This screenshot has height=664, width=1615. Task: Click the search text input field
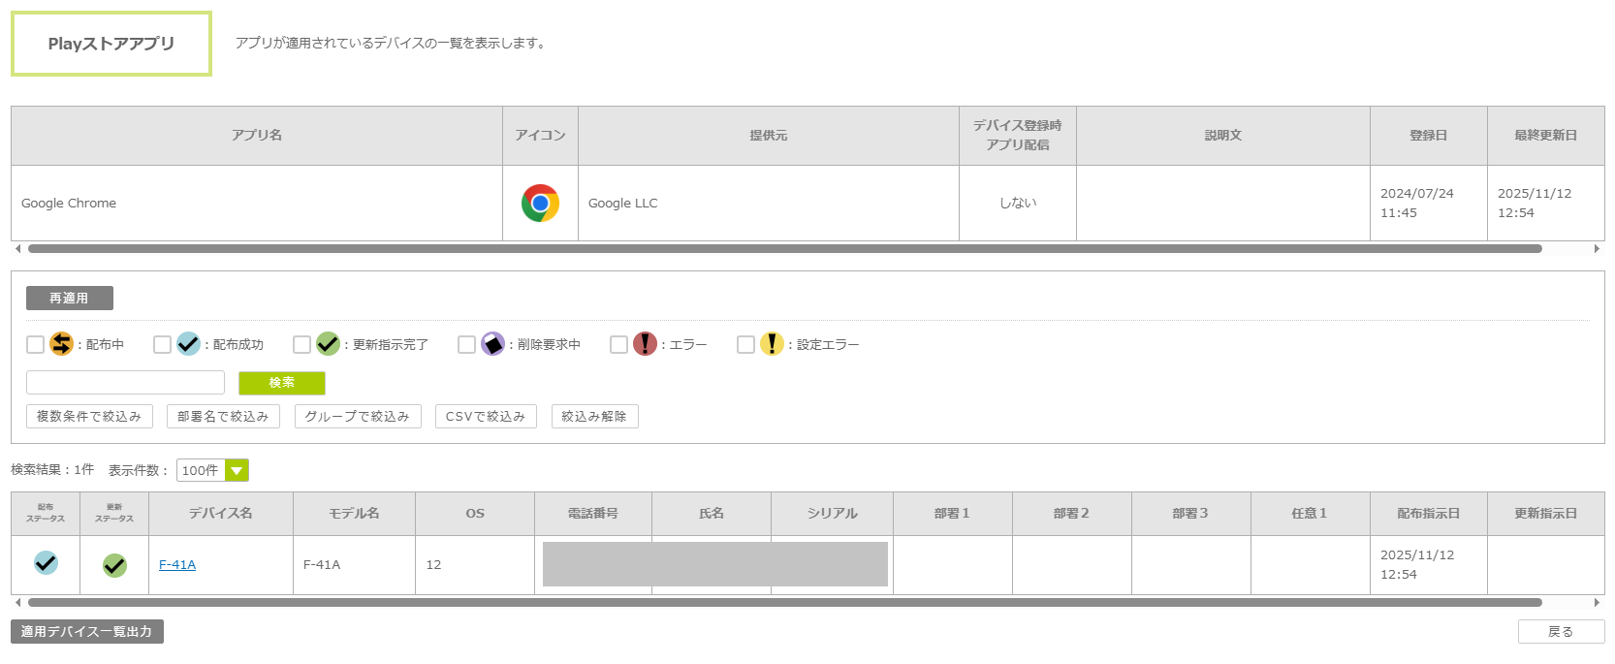pyautogui.click(x=125, y=383)
